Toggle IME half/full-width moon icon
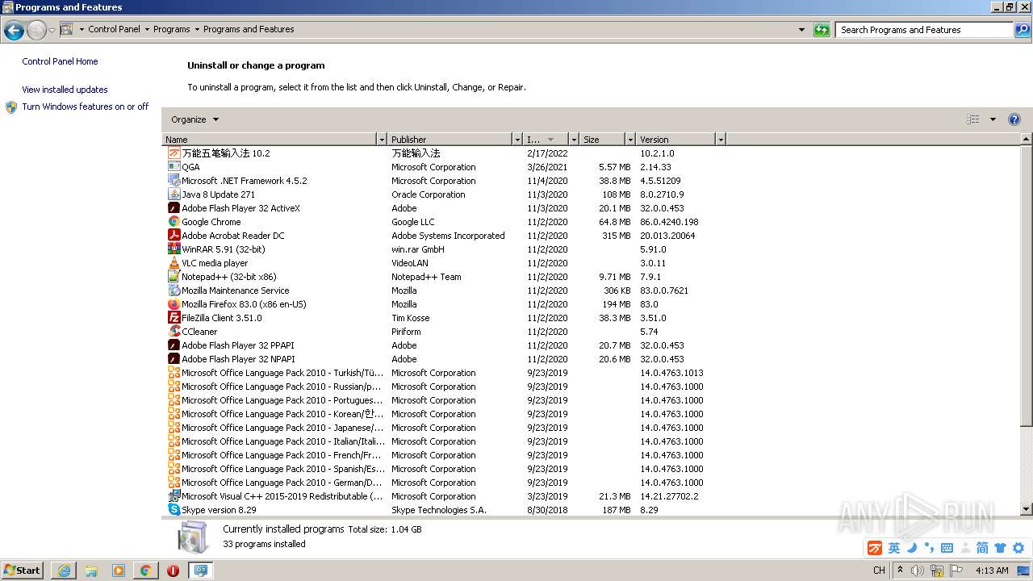Screen dimensions: 1033x581 tap(912, 548)
